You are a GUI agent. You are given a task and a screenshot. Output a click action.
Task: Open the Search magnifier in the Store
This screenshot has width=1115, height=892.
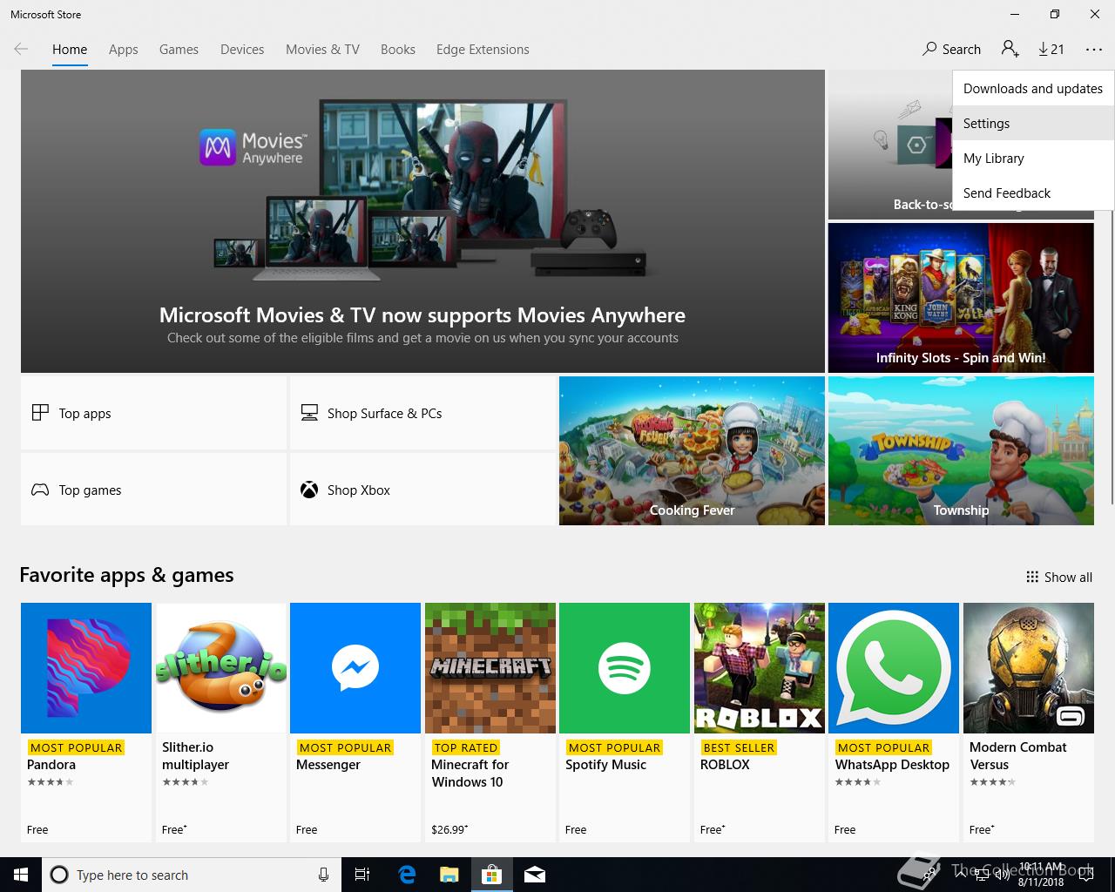pos(929,50)
